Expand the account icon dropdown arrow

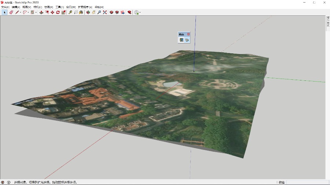140,12
